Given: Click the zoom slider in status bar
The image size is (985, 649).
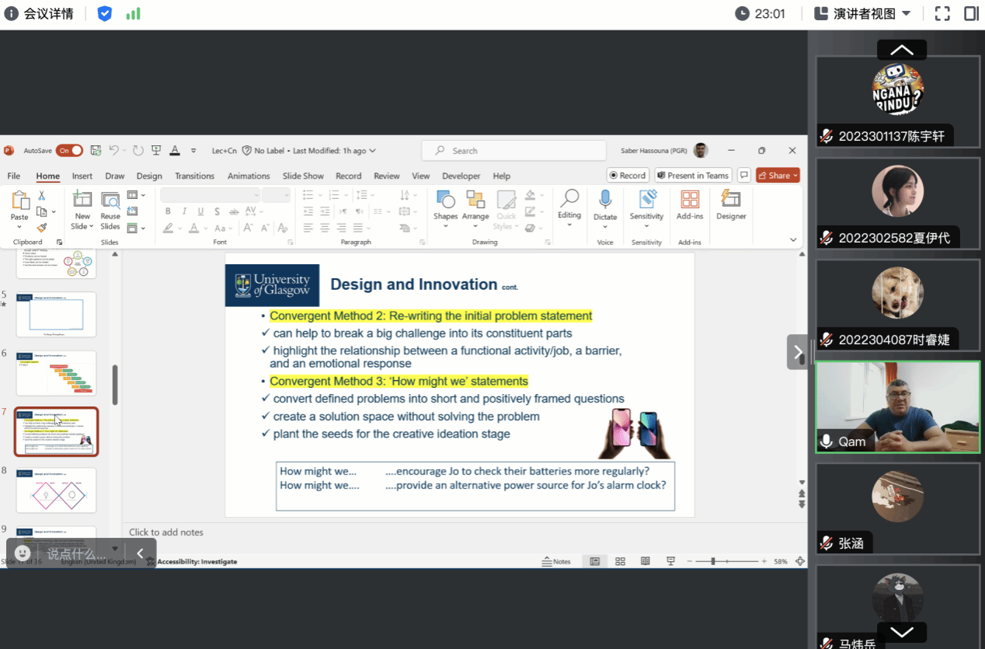Looking at the screenshot, I should click(x=713, y=561).
